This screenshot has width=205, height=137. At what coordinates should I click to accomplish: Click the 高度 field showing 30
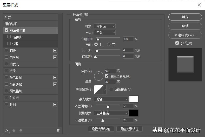tap(110, 82)
